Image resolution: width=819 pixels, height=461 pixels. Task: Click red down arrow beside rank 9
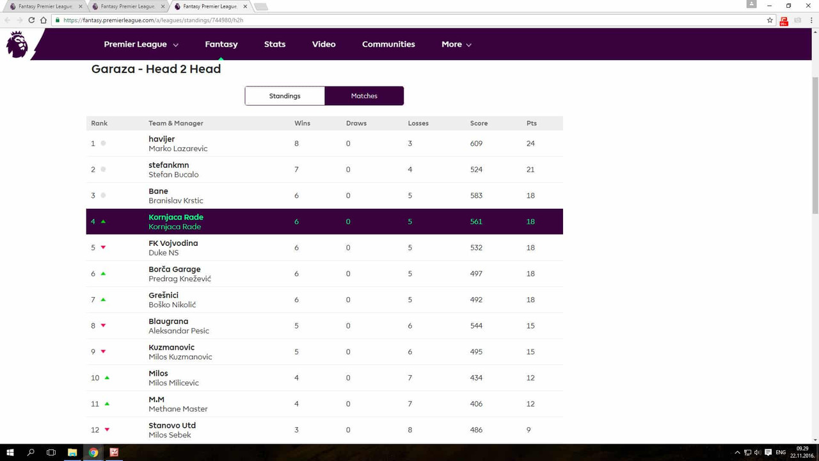tap(103, 352)
